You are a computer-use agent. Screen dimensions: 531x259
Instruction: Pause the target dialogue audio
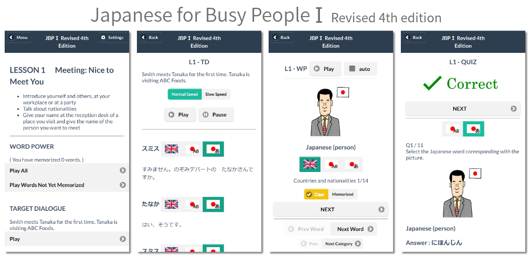click(216, 114)
